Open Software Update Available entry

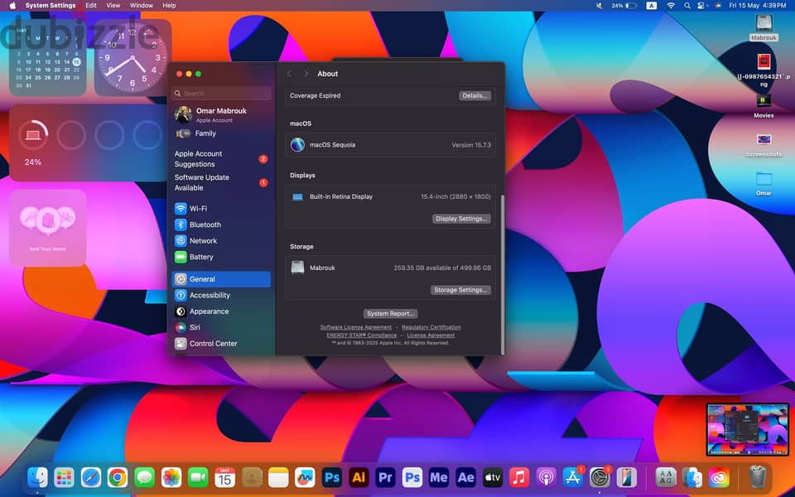221,182
